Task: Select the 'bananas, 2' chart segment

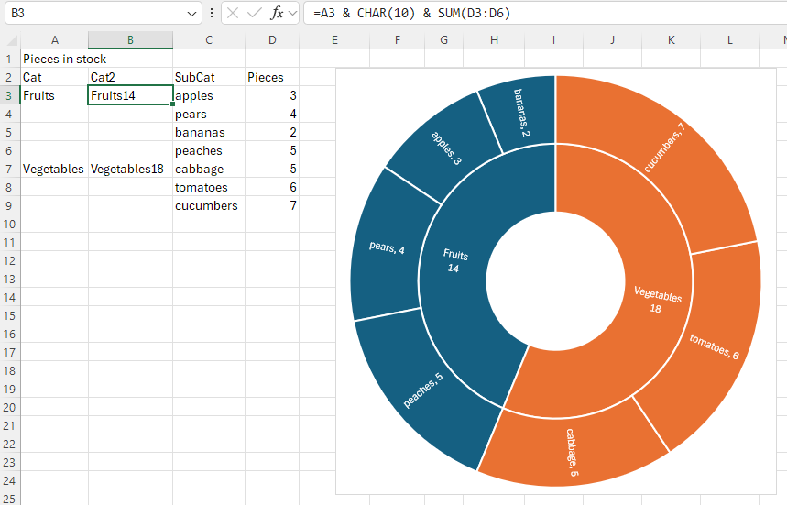Action: click(522, 113)
